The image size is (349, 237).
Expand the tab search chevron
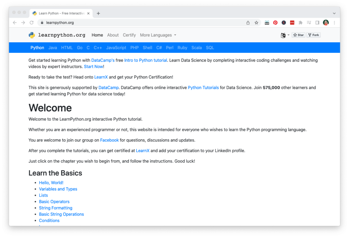click(334, 13)
